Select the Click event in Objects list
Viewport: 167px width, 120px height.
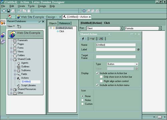point(62,31)
